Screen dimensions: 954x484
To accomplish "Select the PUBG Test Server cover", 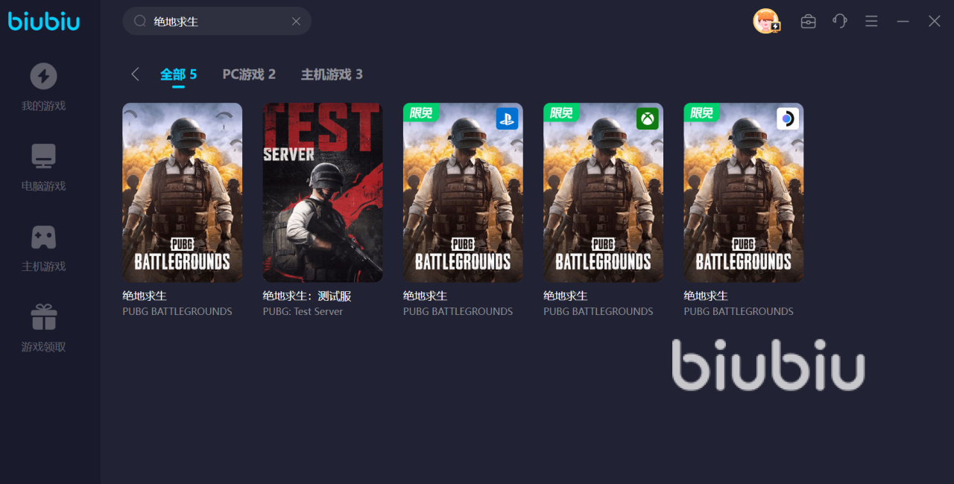I will pyautogui.click(x=323, y=192).
